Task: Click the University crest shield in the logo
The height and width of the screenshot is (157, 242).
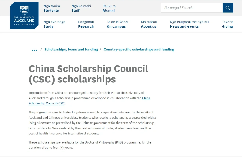Action: tap(24, 11)
